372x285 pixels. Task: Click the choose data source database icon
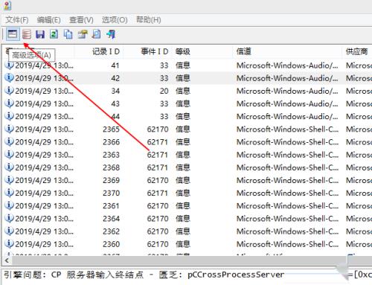(27, 34)
